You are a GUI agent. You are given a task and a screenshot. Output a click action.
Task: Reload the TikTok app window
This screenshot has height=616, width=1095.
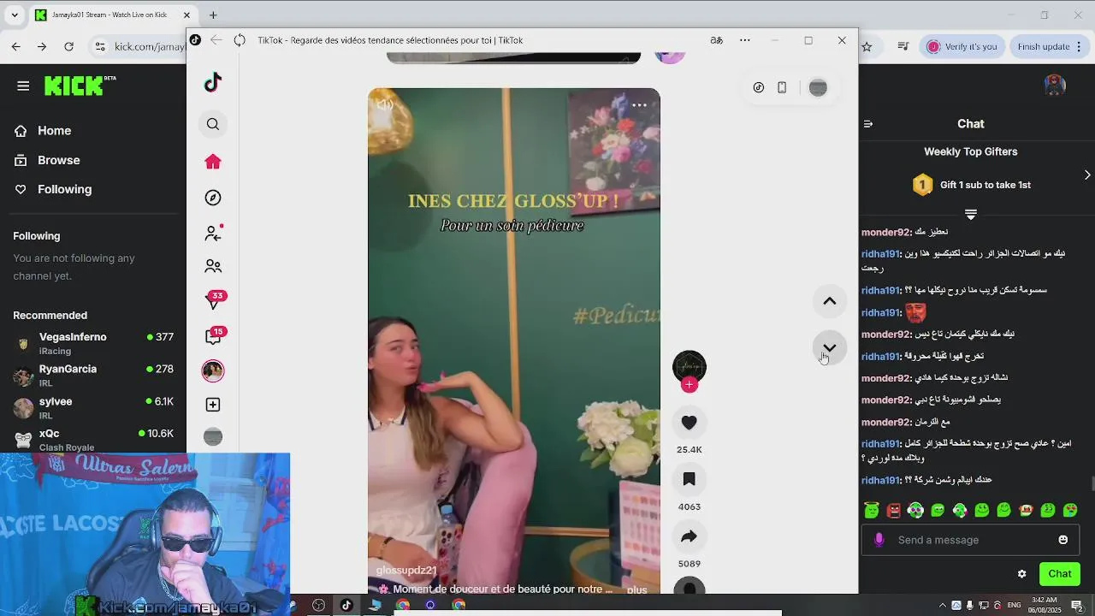(240, 40)
